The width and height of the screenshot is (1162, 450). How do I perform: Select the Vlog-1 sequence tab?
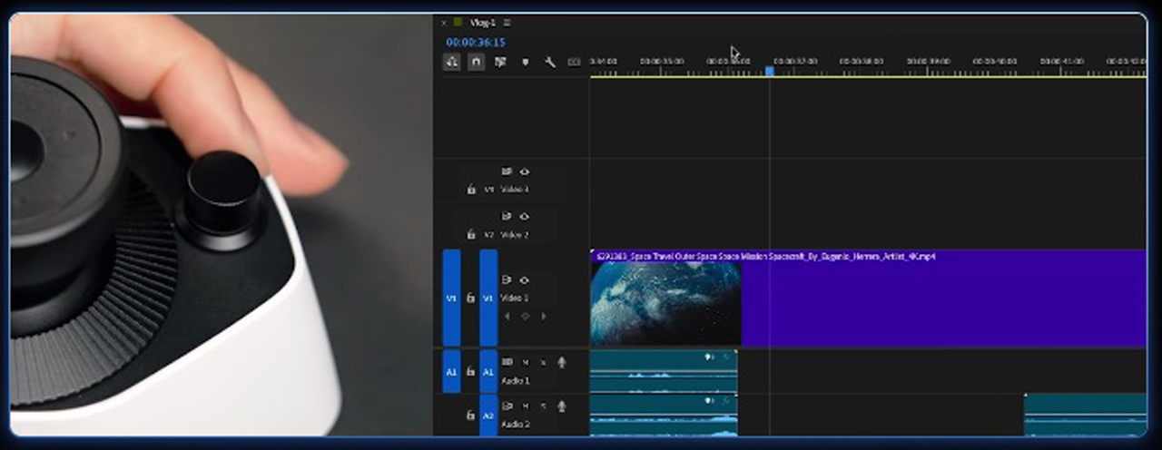pos(484,23)
